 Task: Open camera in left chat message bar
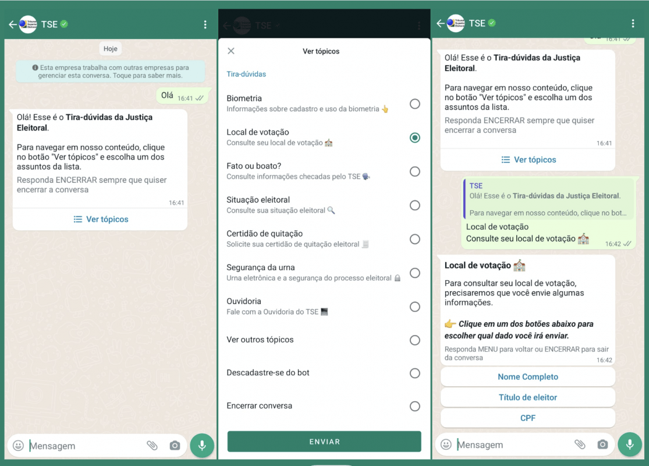[175, 445]
